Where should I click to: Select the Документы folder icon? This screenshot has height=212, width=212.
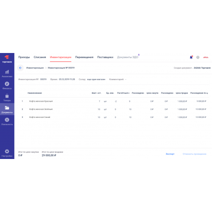[7, 108]
